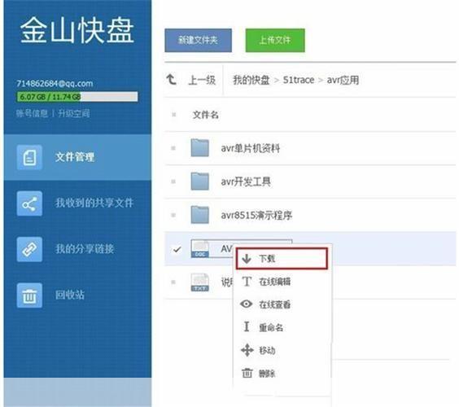Screen dimensions: 459x407
Task: Choose 下载 from the context menu
Action: click(282, 259)
